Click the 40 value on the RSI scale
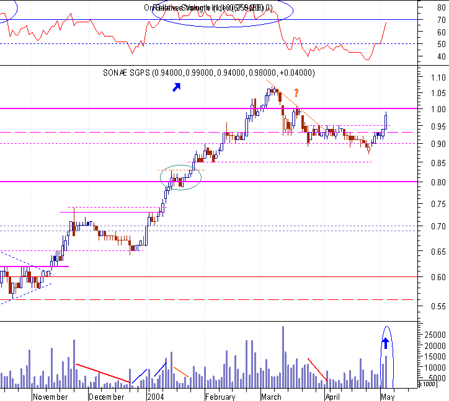Screen dimensions: 449x401 click(442, 56)
